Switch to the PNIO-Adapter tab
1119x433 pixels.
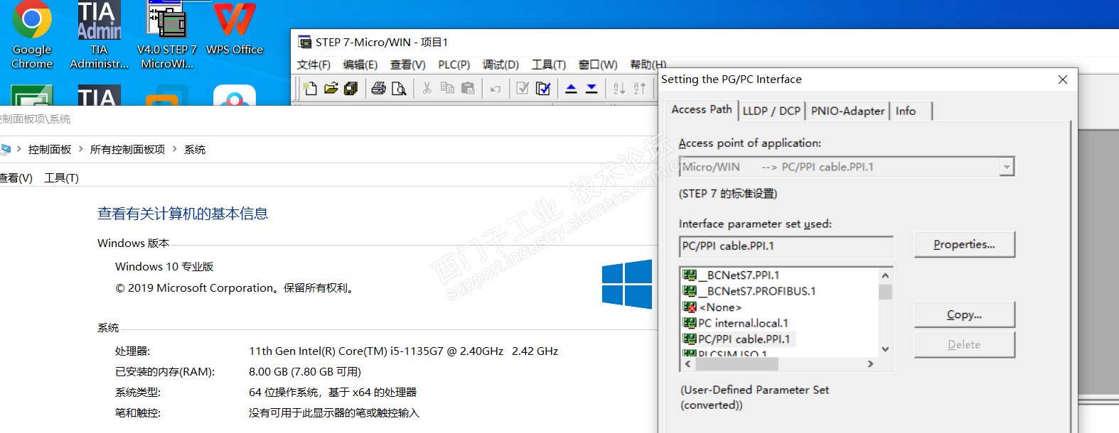847,111
